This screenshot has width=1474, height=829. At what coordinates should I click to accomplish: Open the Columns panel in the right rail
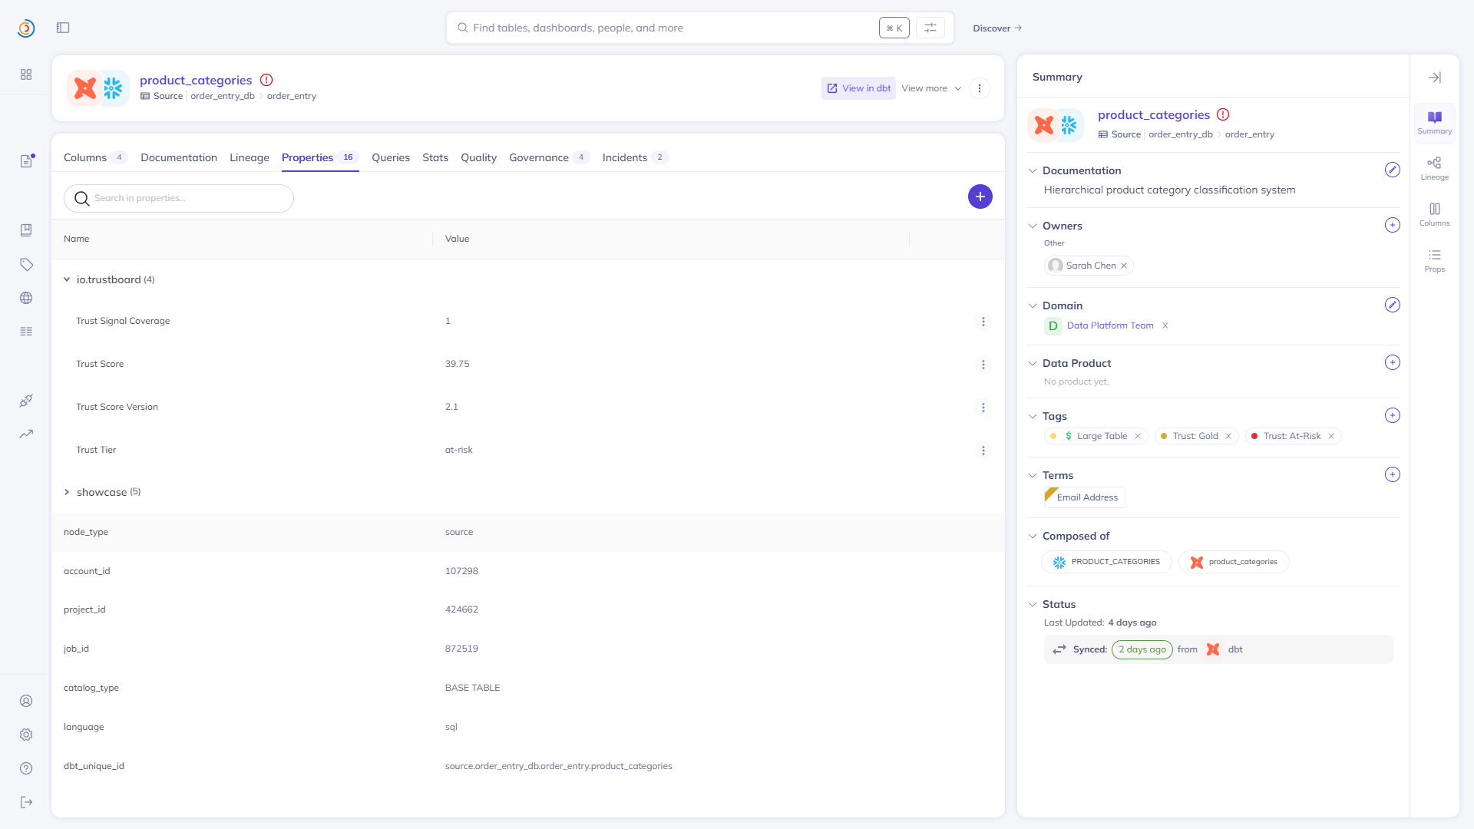[x=1434, y=214]
